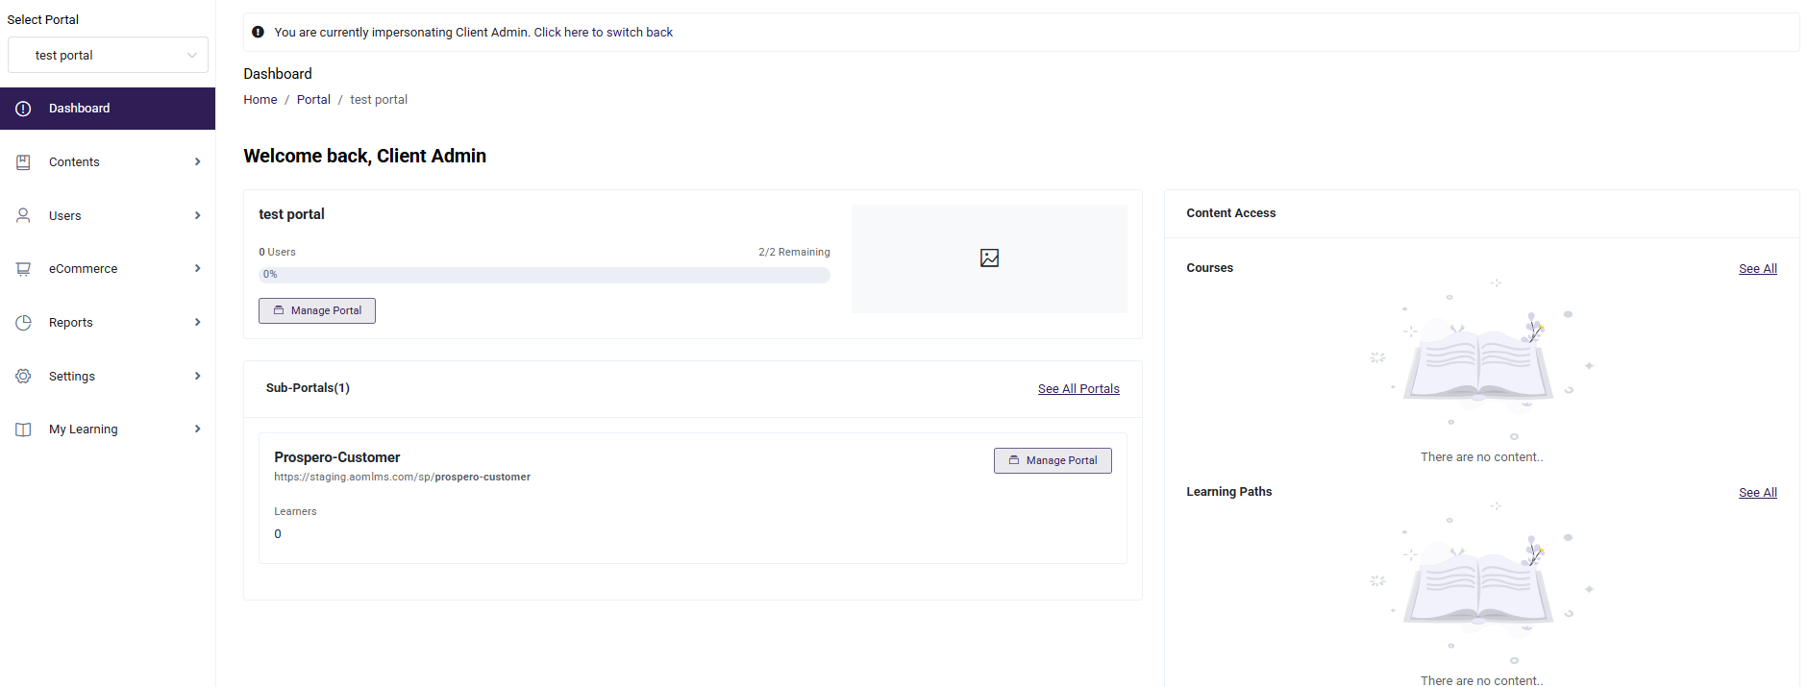
Task: Click the 2/2 Remaining text
Action: (x=794, y=252)
